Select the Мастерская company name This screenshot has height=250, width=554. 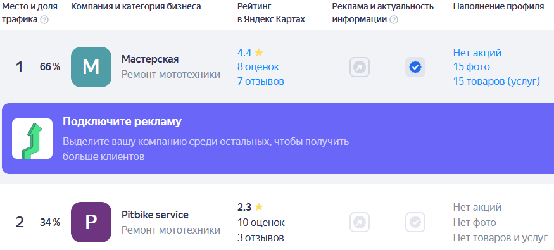pyautogui.click(x=150, y=59)
